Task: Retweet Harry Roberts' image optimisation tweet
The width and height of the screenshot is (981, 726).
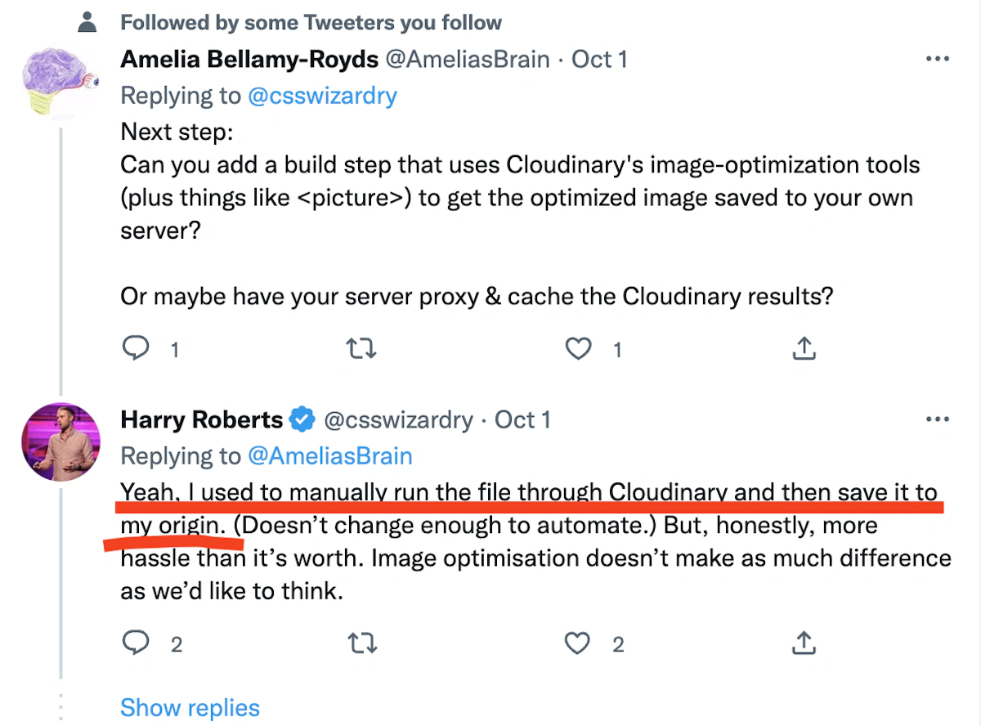Action: point(361,644)
